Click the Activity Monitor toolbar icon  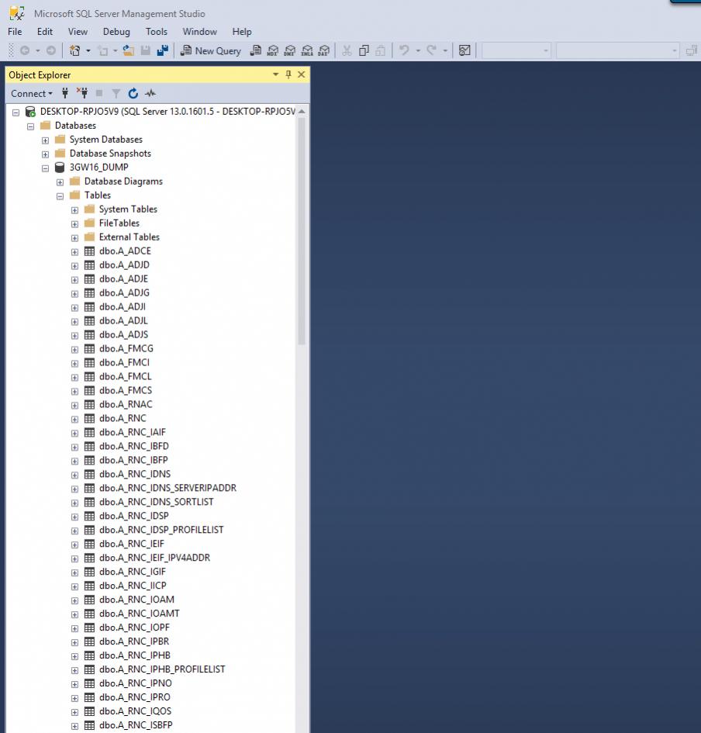464,50
